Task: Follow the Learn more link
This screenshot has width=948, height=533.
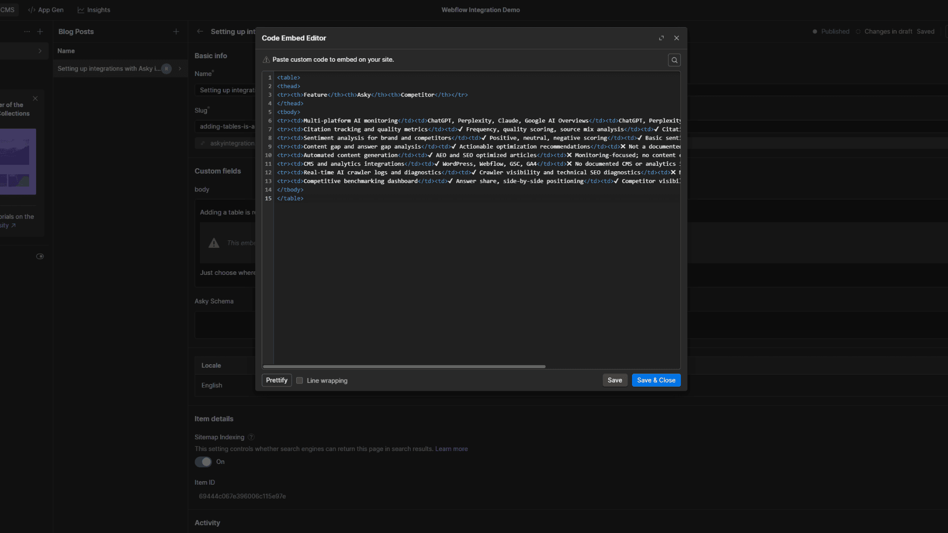Action: coord(451,449)
